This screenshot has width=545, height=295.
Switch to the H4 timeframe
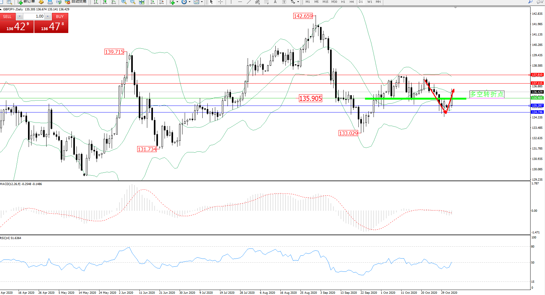coord(351,2)
